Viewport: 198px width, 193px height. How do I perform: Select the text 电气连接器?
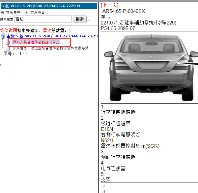pos(113,168)
